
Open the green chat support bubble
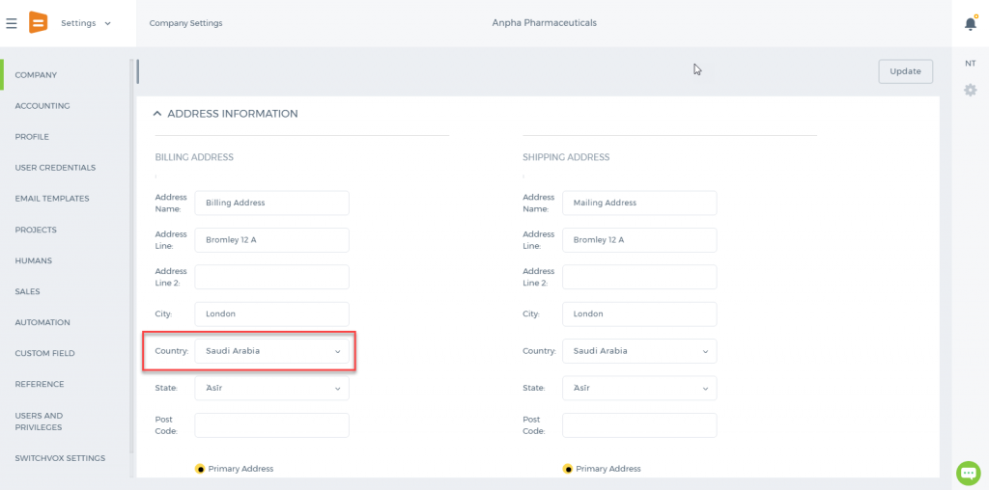pos(968,473)
